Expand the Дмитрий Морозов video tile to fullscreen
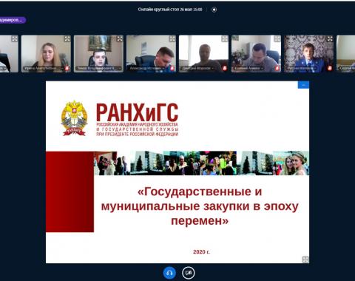 (x=225, y=38)
